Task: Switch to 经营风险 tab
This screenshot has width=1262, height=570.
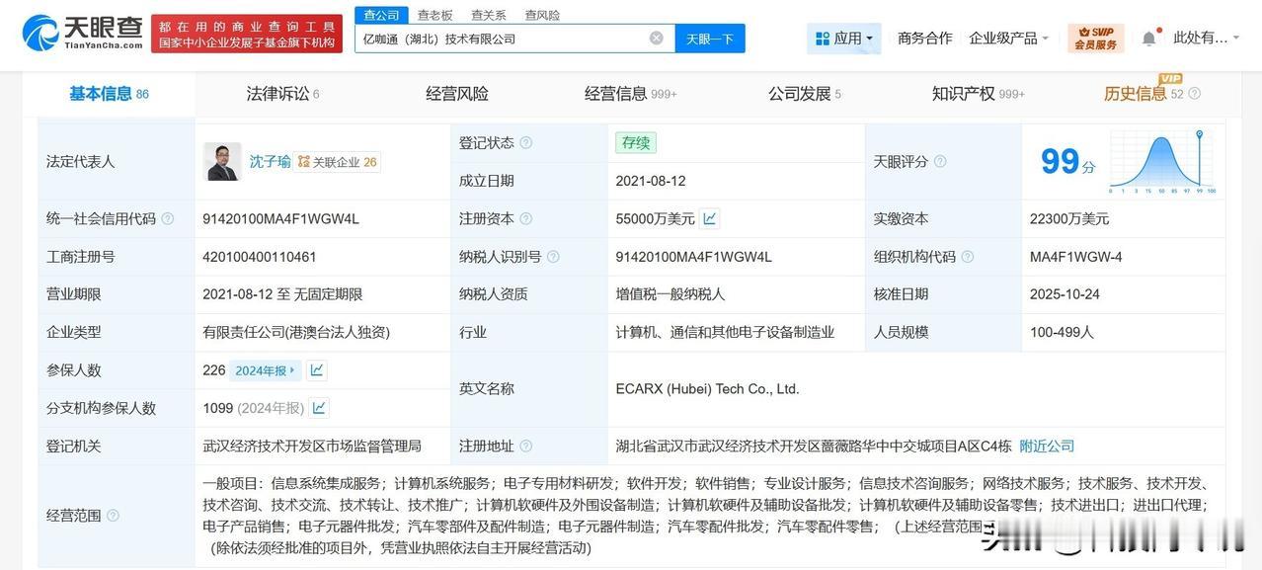Action: click(x=457, y=94)
